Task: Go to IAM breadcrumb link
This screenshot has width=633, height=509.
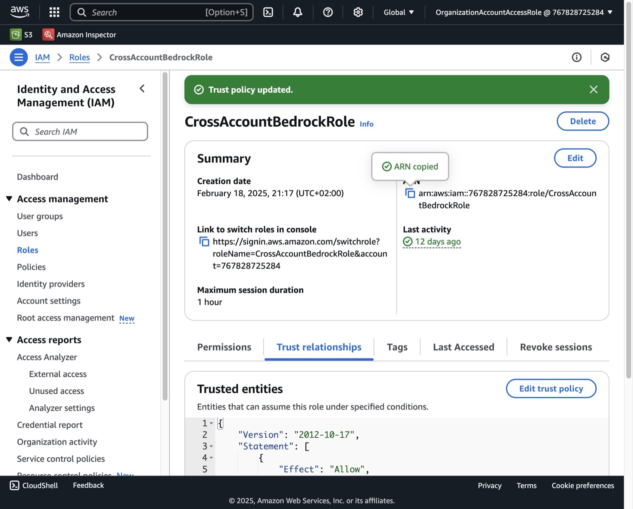Action: point(42,57)
